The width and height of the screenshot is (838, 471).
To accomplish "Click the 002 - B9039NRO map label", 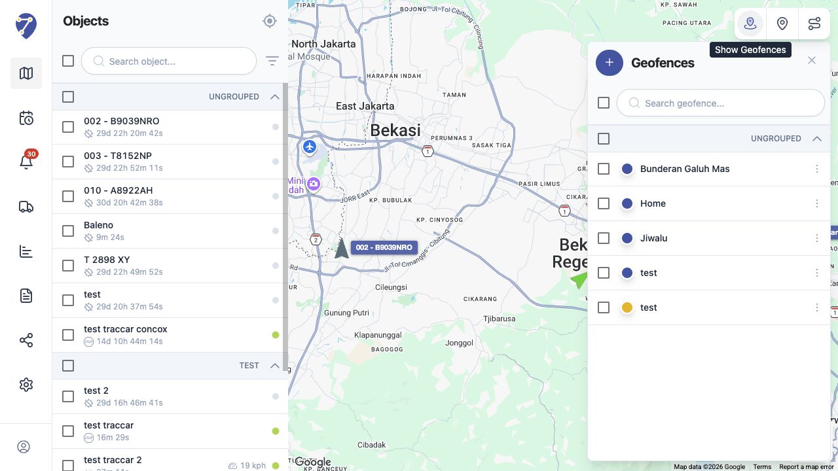I will click(x=384, y=247).
